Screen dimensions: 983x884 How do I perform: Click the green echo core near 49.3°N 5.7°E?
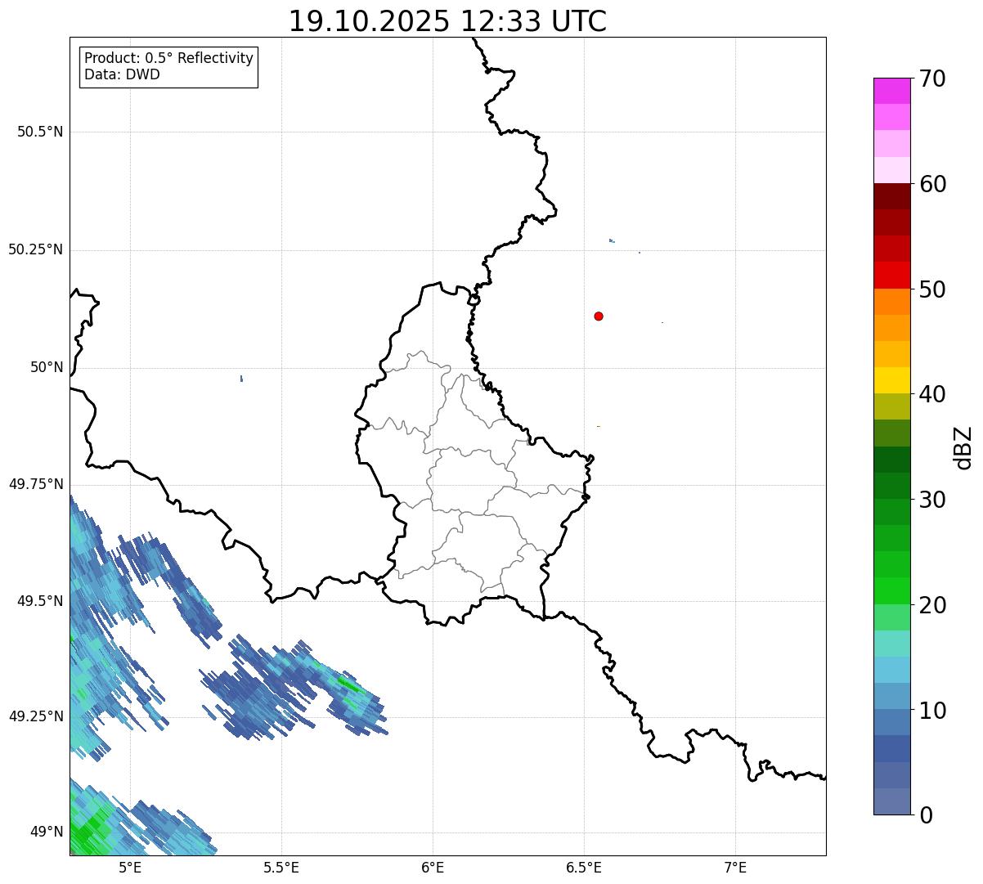348,684
